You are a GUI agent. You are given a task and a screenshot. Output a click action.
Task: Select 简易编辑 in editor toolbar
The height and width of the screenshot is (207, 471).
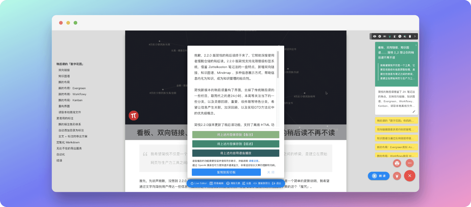[217, 183]
